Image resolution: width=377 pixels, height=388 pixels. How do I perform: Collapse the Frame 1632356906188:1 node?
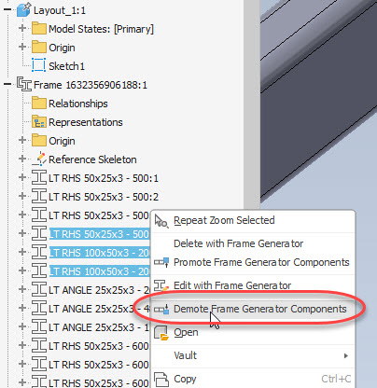(x=7, y=84)
